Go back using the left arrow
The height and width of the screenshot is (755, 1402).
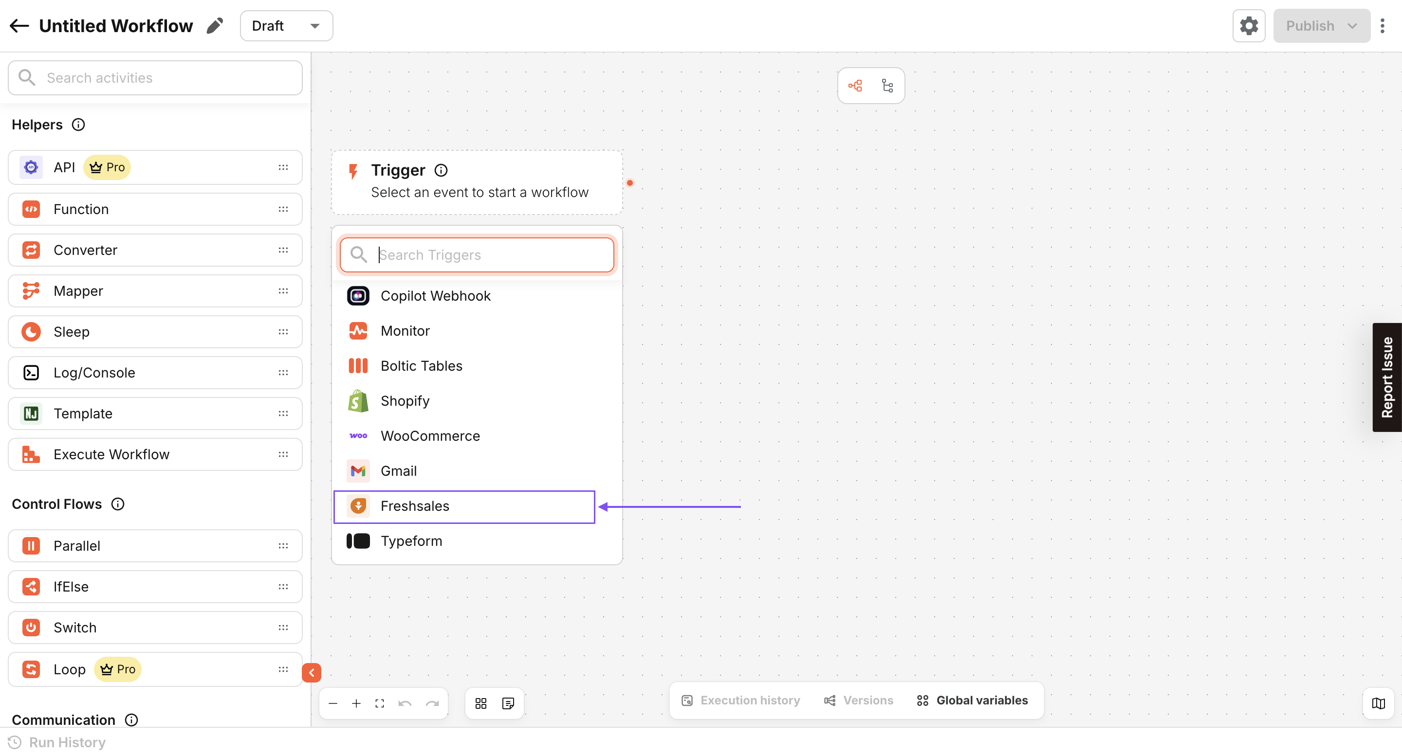[19, 26]
